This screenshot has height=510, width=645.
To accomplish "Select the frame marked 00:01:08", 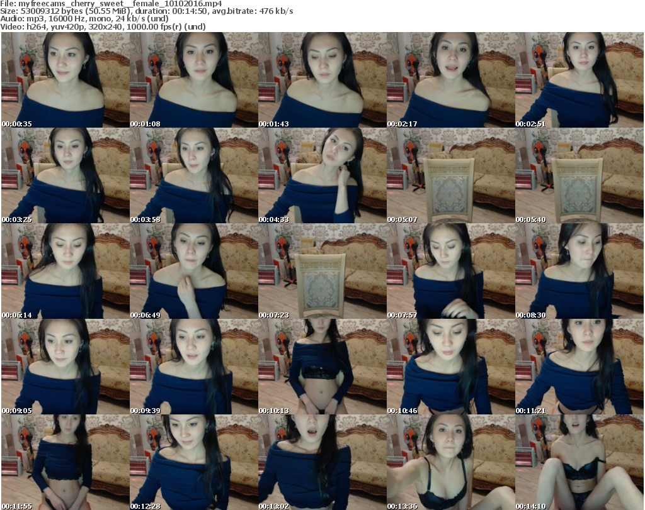I will [x=194, y=80].
